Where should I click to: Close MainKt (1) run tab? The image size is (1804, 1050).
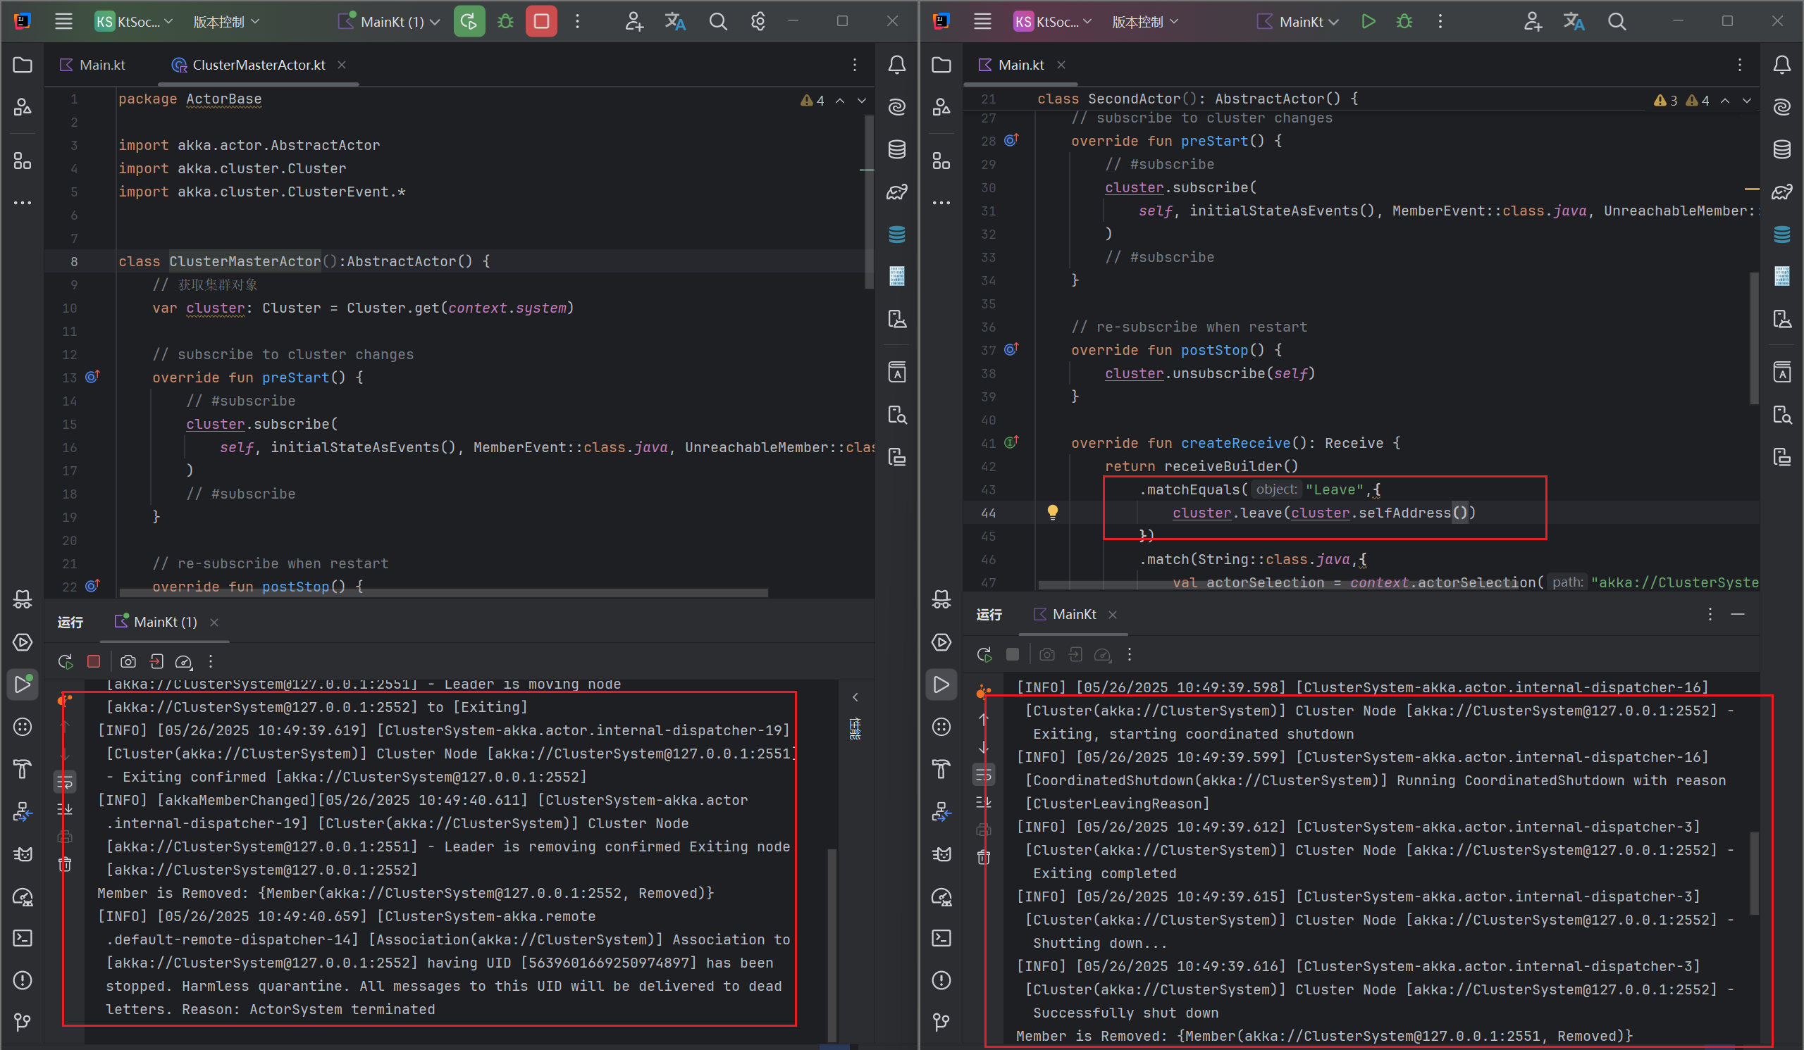pos(214,623)
